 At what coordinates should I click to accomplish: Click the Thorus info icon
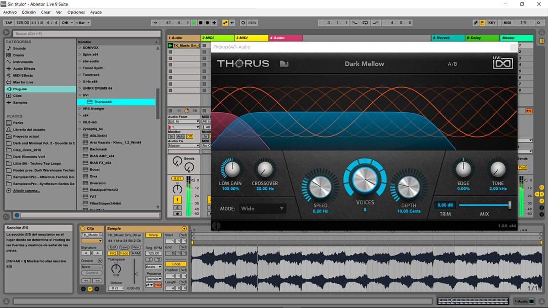(216, 226)
